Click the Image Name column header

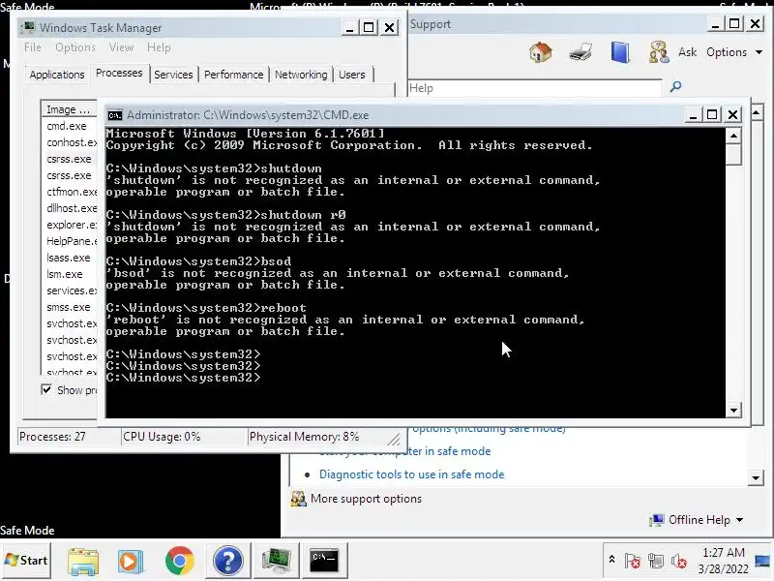pos(69,109)
